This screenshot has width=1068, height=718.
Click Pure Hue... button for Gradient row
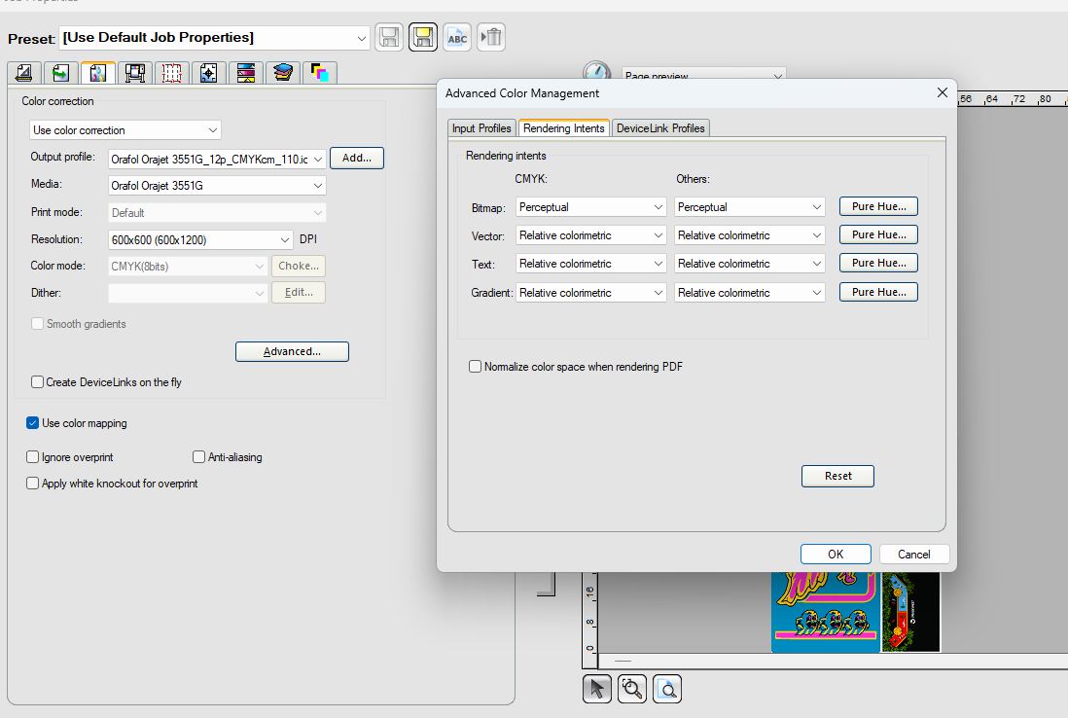[878, 292]
